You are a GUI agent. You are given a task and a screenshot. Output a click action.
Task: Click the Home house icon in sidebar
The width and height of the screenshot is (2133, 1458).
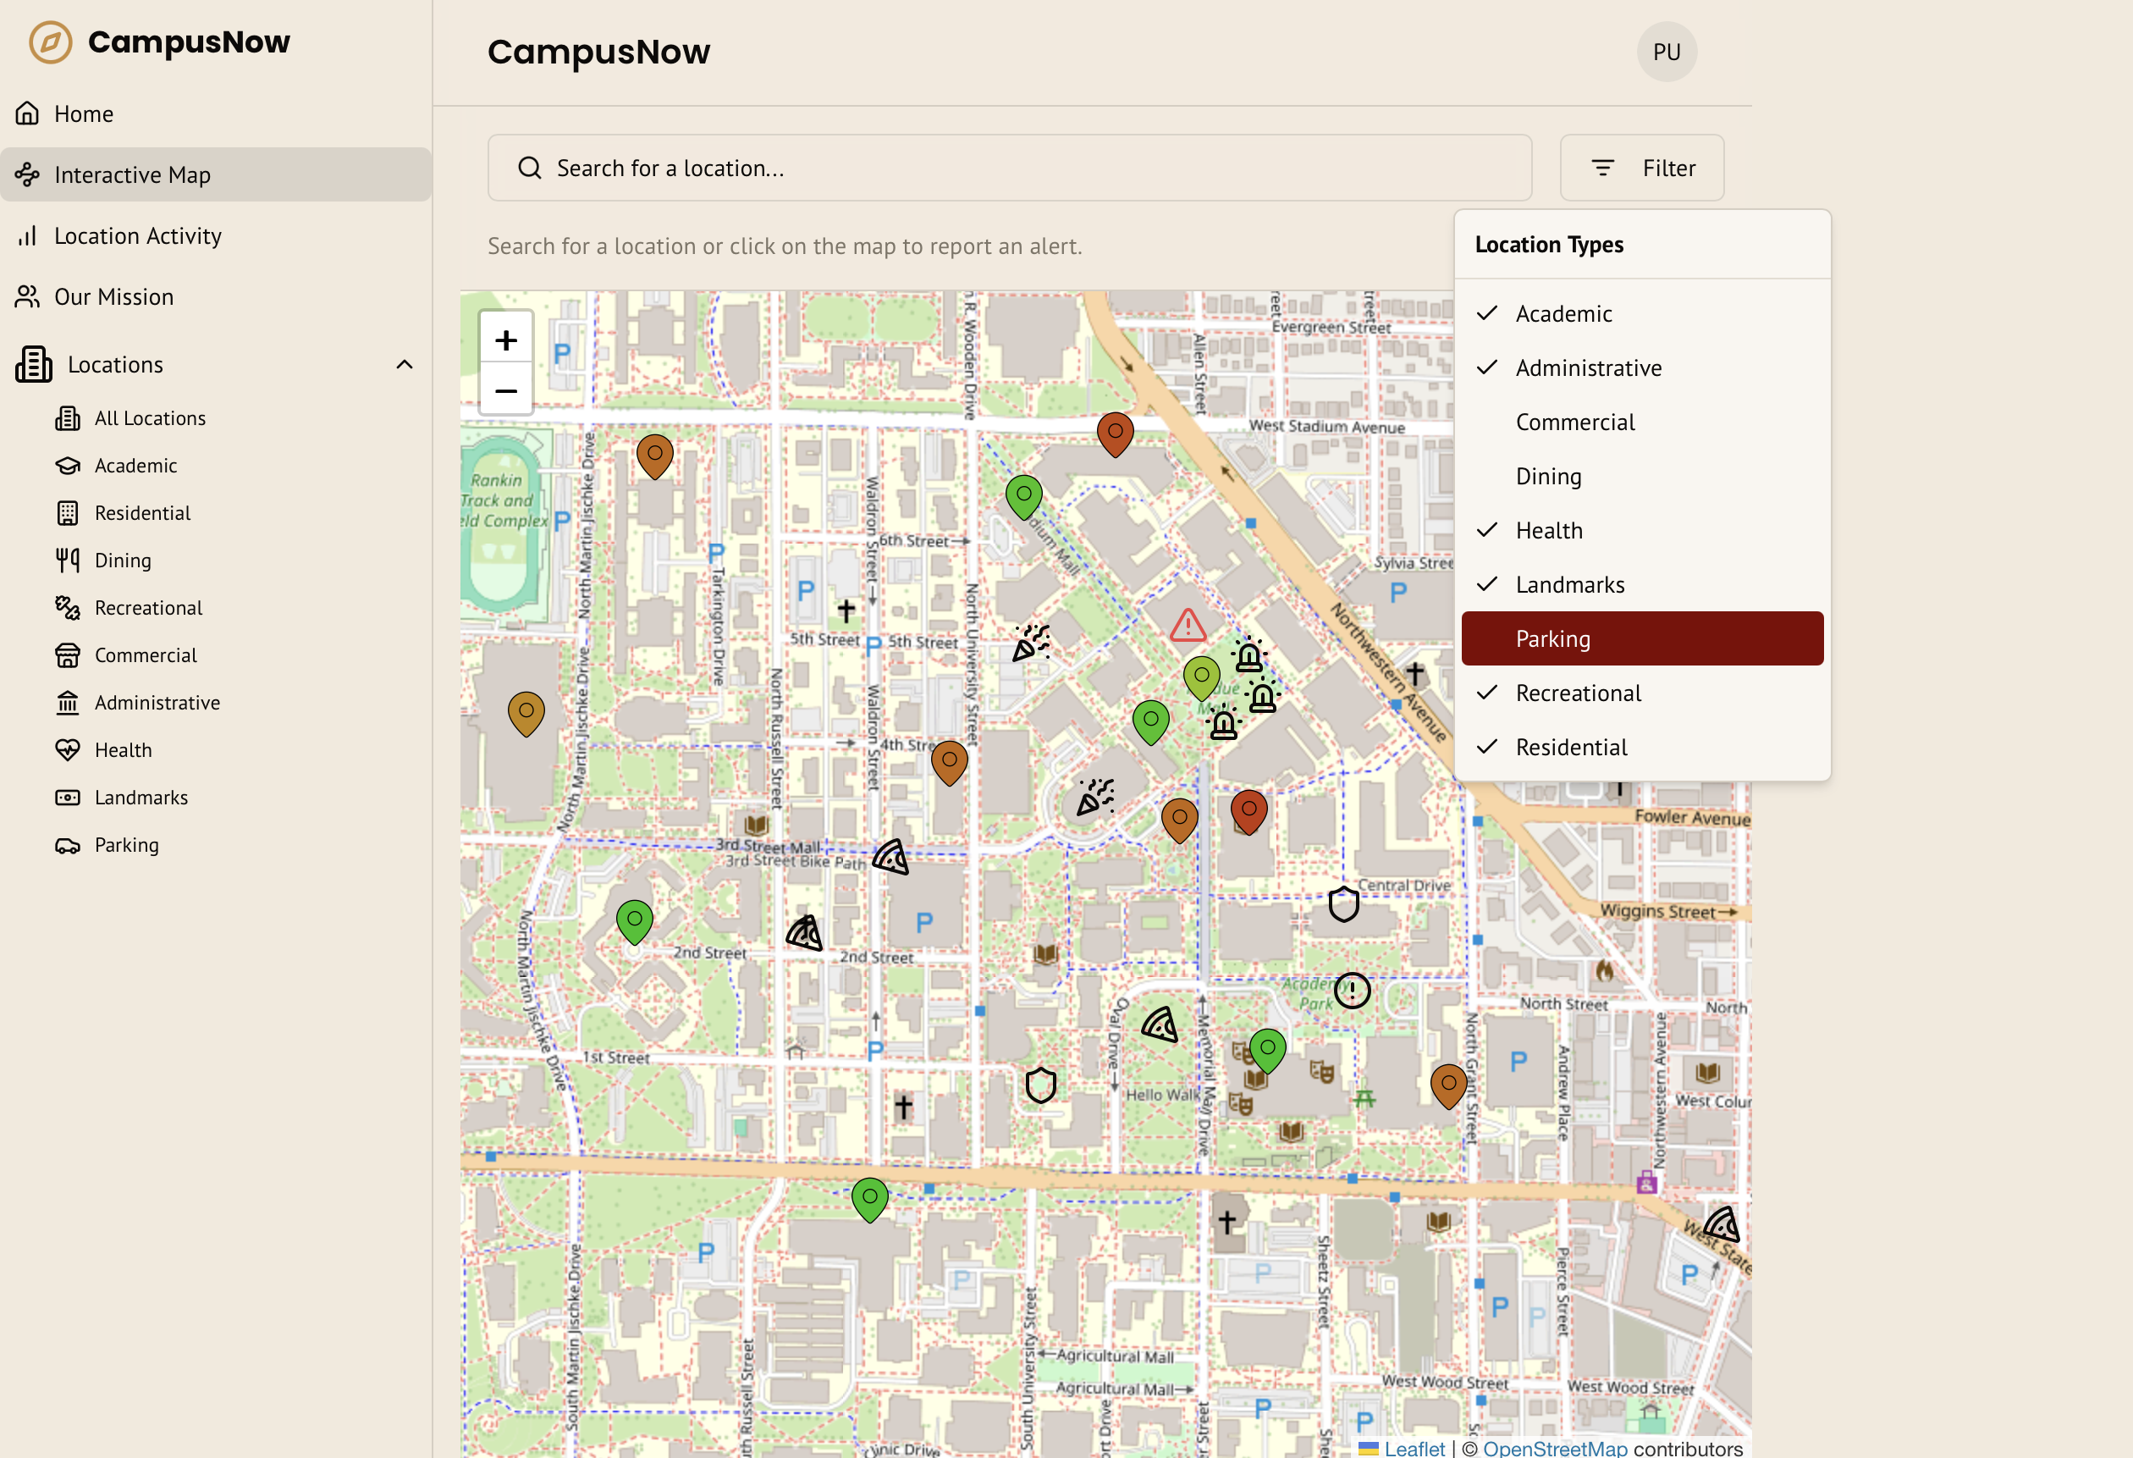28,113
